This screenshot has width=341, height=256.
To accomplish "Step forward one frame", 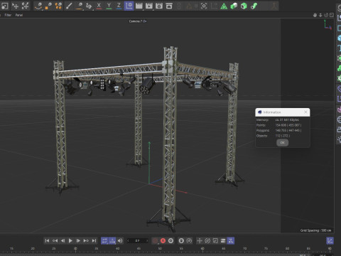I will (78, 240).
